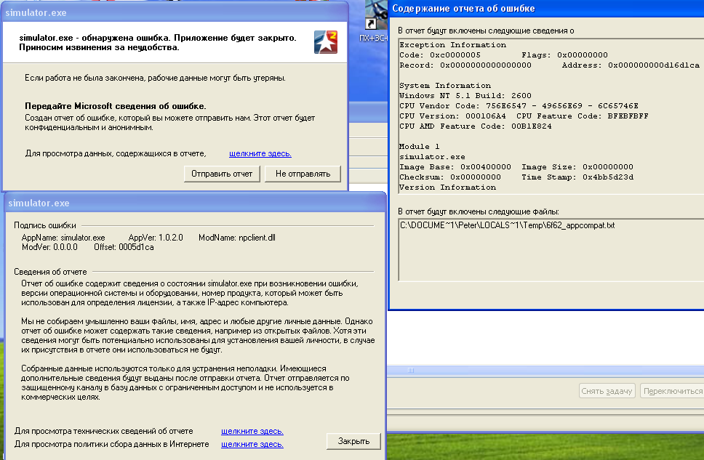Click Не отправлять button
Image resolution: width=704 pixels, height=460 pixels.
point(303,174)
